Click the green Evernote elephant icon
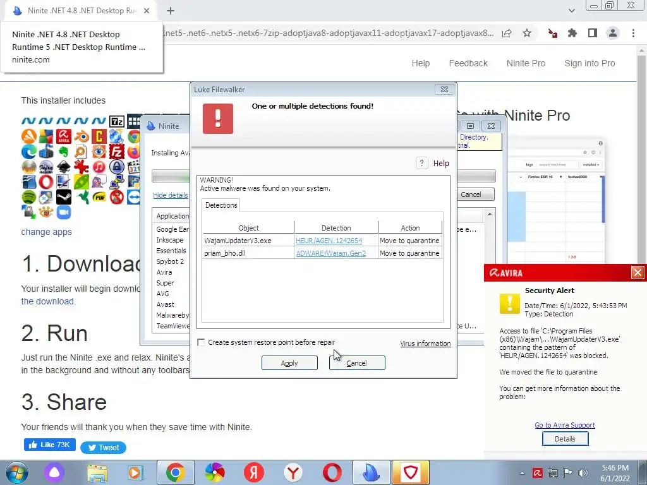The image size is (647, 485). click(64, 152)
